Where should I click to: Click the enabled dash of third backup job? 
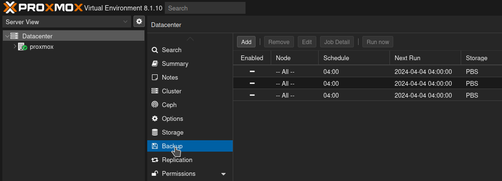click(252, 95)
